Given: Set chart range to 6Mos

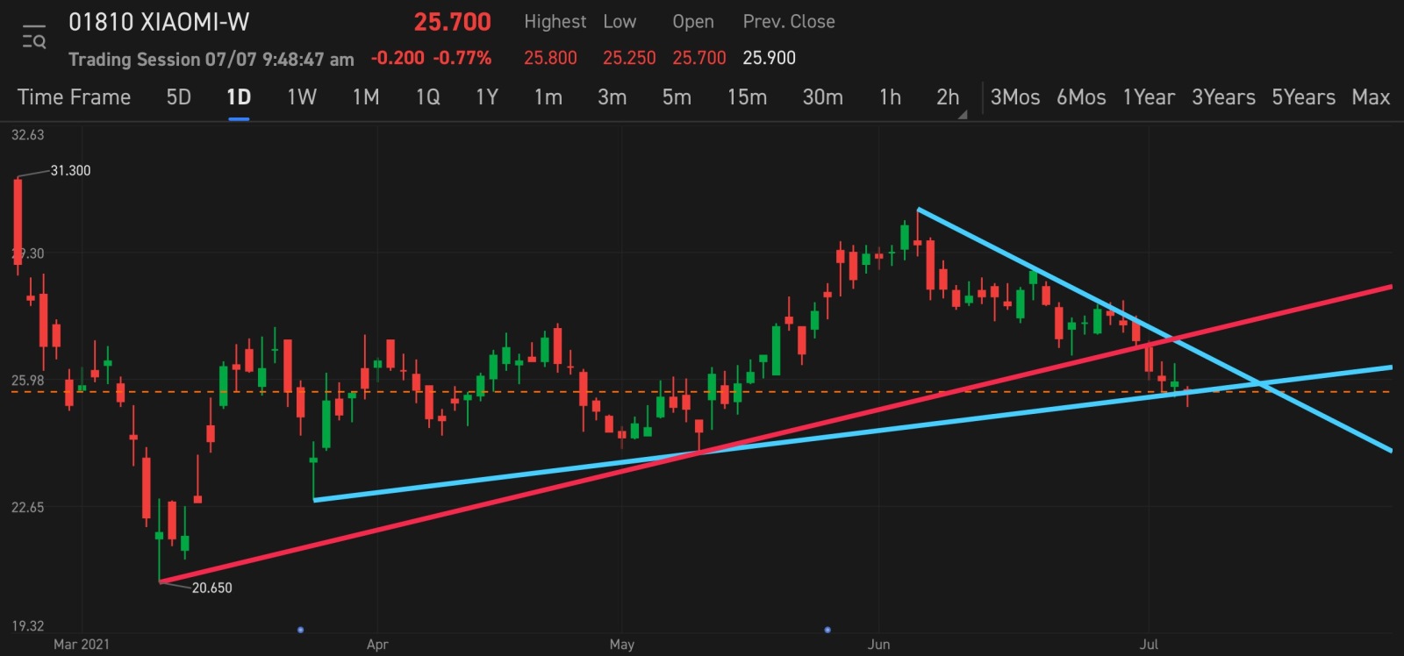Looking at the screenshot, I should click(x=1081, y=97).
